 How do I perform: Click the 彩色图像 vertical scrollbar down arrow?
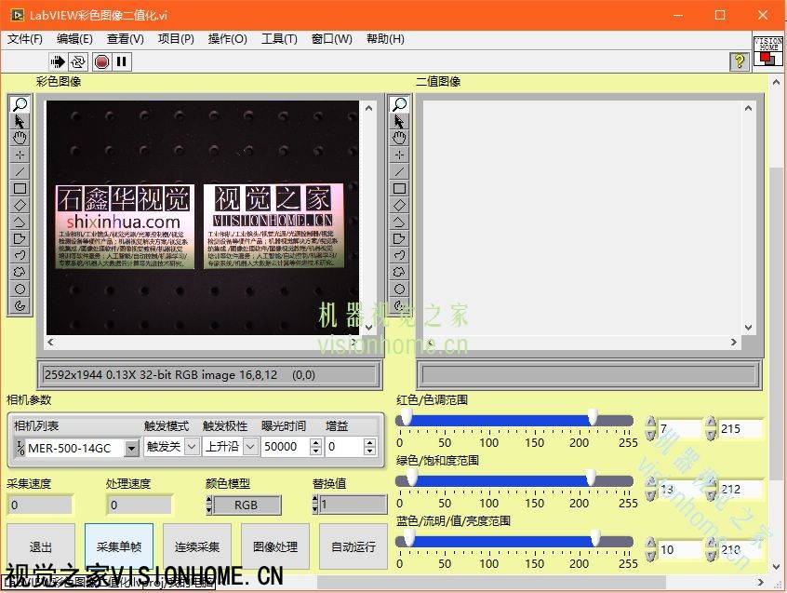(369, 328)
